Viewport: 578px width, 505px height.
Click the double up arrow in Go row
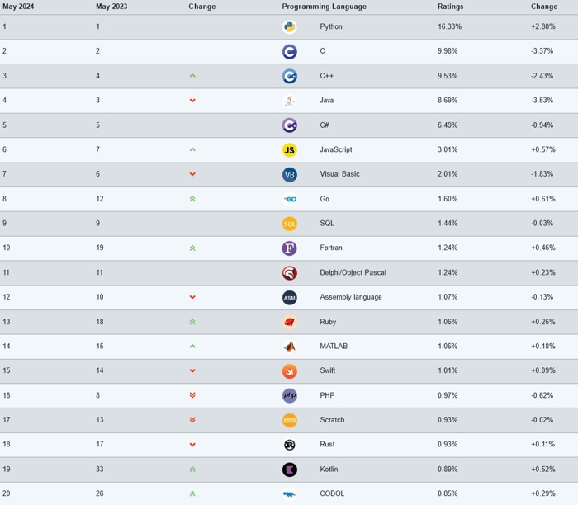(x=192, y=199)
